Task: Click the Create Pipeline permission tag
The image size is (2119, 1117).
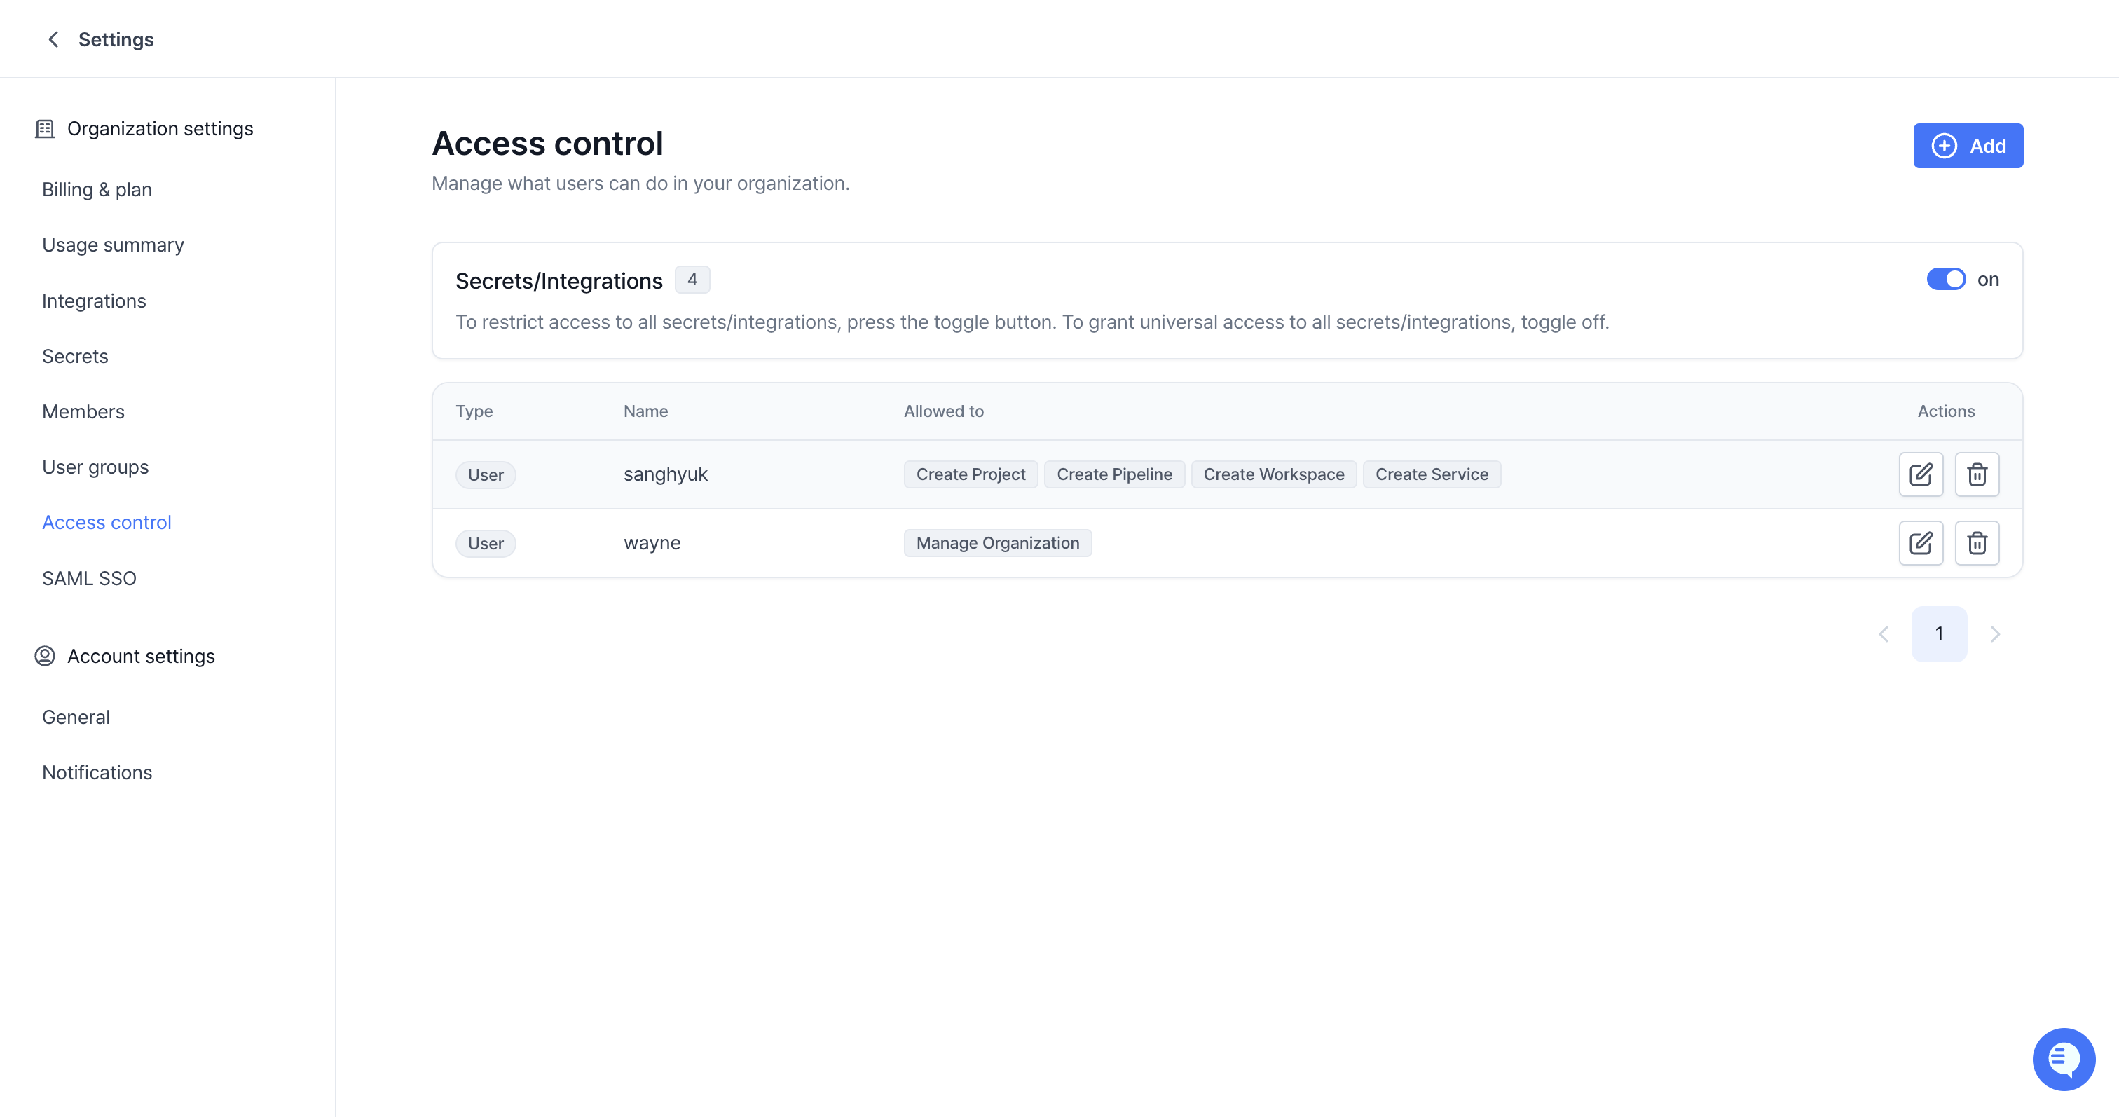Action: click(x=1113, y=474)
